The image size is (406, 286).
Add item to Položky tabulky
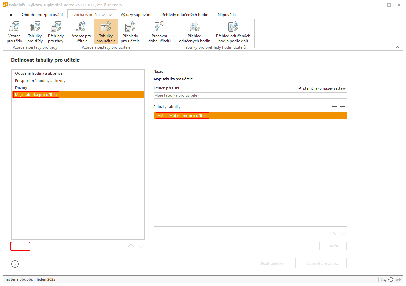[x=335, y=107]
